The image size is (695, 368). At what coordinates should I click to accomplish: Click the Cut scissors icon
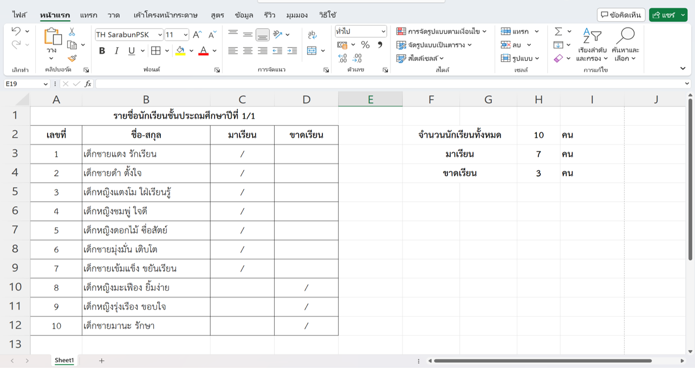pos(72,32)
